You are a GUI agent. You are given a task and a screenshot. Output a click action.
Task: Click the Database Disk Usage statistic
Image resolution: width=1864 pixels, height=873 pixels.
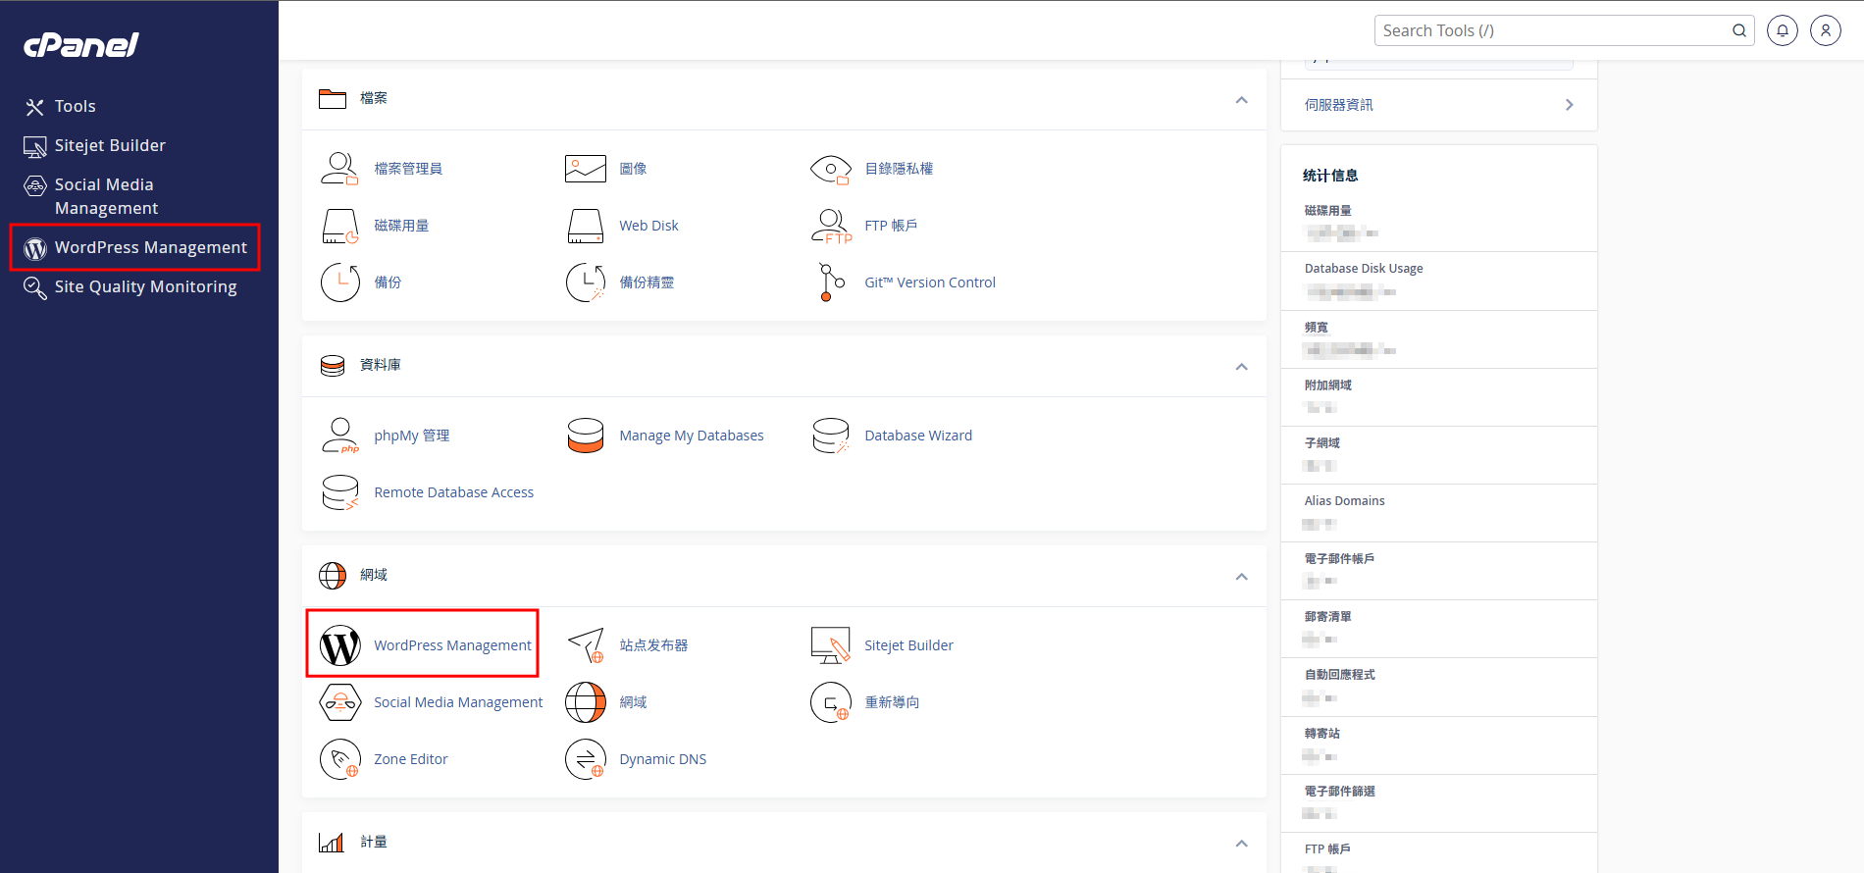pos(1364,269)
